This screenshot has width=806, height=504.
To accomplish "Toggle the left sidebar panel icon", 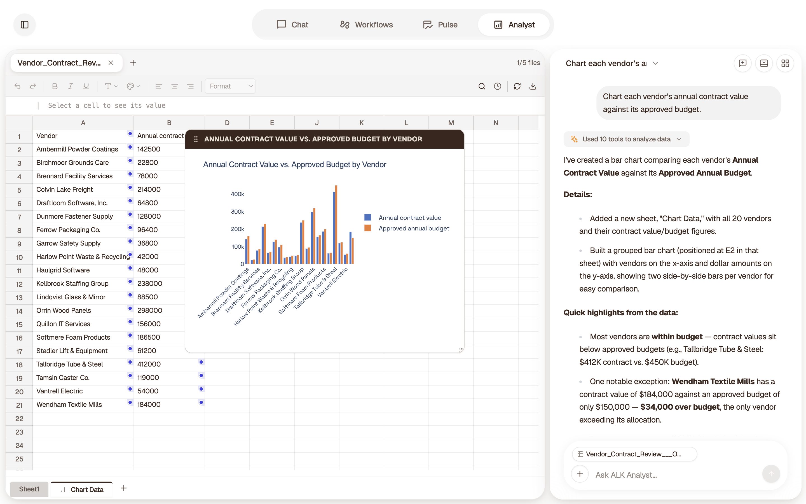I will (25, 25).
